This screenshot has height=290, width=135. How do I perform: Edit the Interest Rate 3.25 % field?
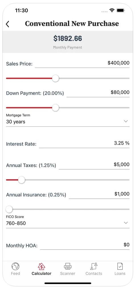pos(84,144)
